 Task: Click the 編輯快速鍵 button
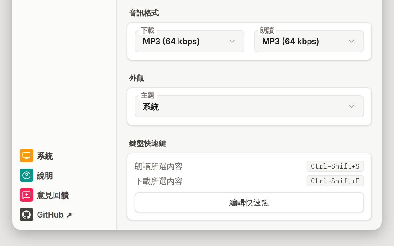pyautogui.click(x=249, y=202)
